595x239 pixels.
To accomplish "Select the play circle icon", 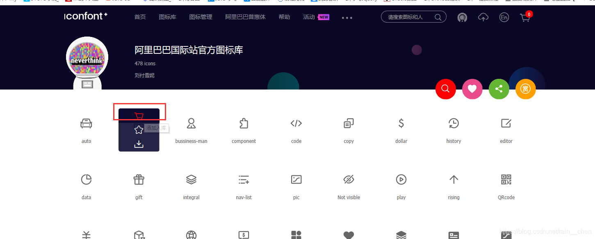I will click(x=401, y=179).
